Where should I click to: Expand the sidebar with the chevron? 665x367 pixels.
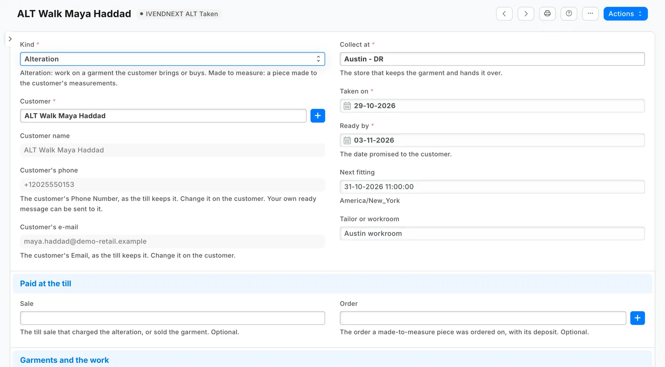(10, 39)
